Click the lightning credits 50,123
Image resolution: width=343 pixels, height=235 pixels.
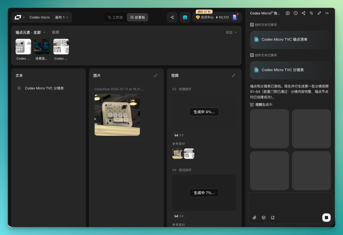[222, 17]
